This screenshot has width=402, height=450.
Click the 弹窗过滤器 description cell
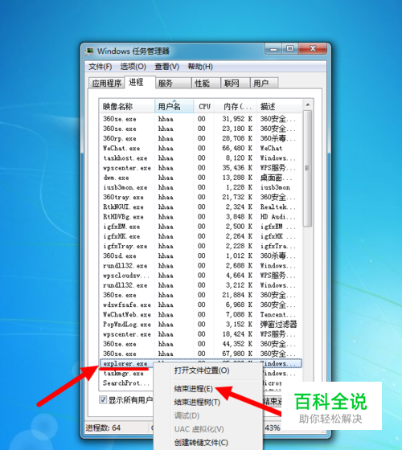tap(278, 325)
